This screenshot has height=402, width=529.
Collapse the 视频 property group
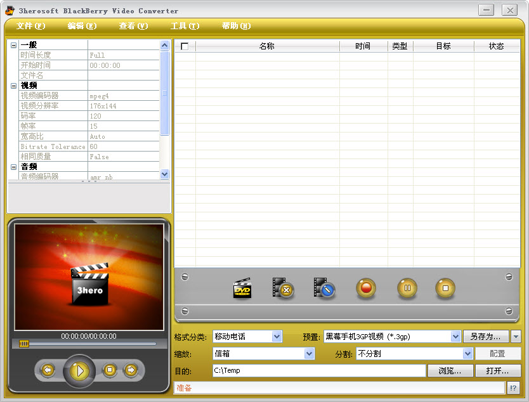click(x=13, y=86)
